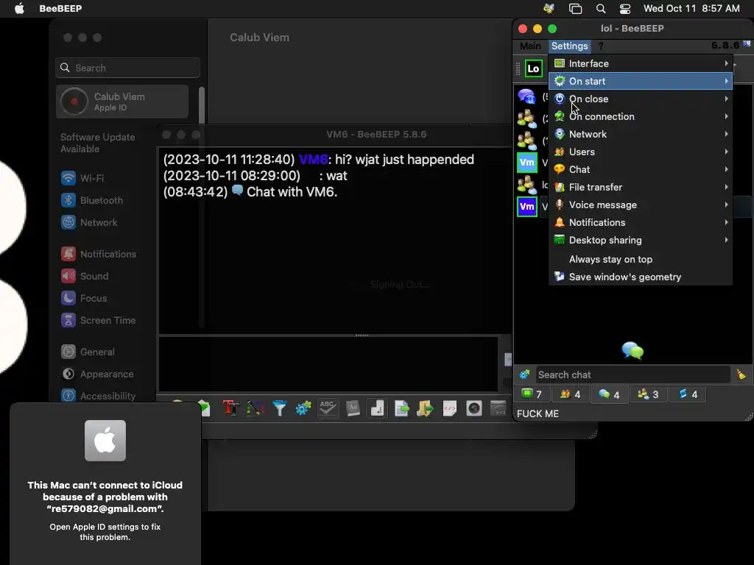The image size is (754, 565).
Task: Open Sound in System Settings sidebar
Action: (x=85, y=277)
